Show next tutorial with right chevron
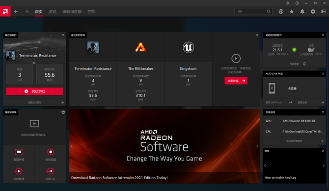 pos(323,165)
